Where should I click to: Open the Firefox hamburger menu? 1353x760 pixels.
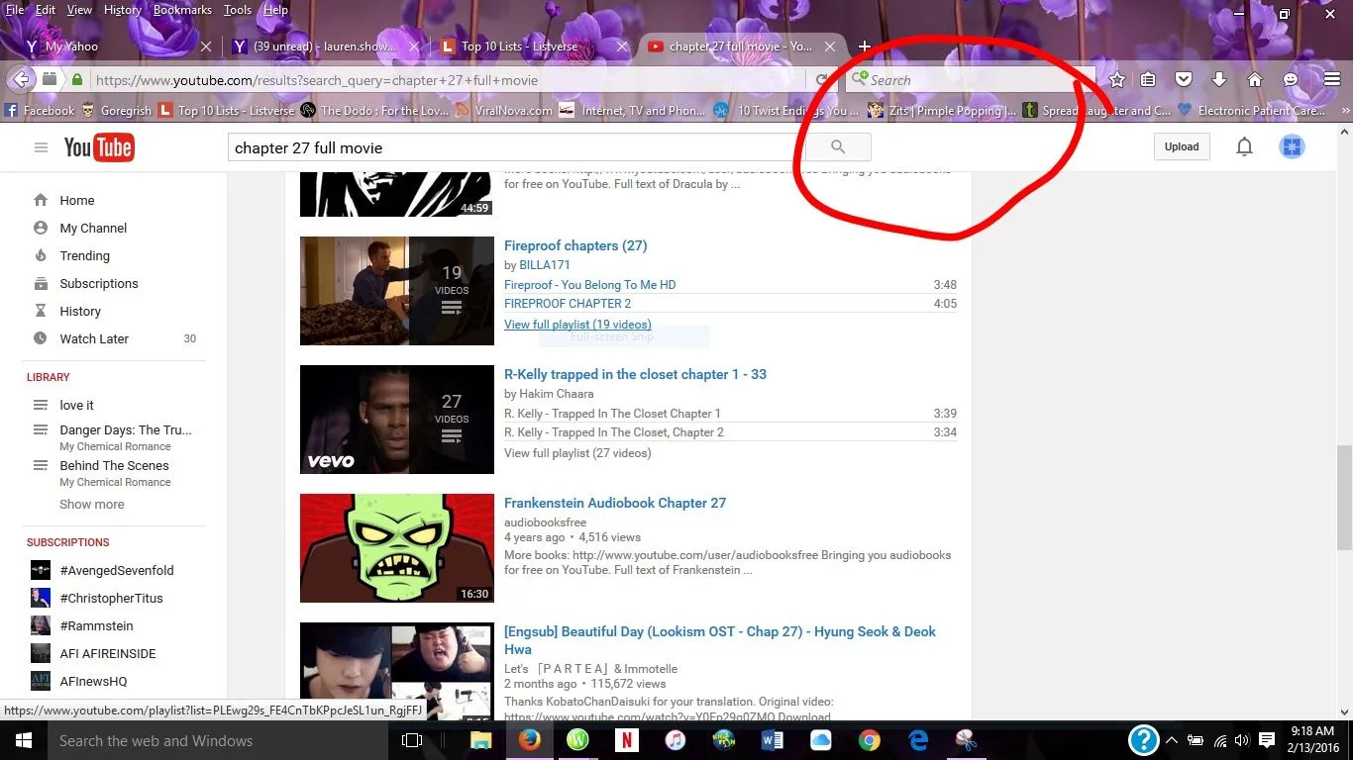pos(1332,80)
